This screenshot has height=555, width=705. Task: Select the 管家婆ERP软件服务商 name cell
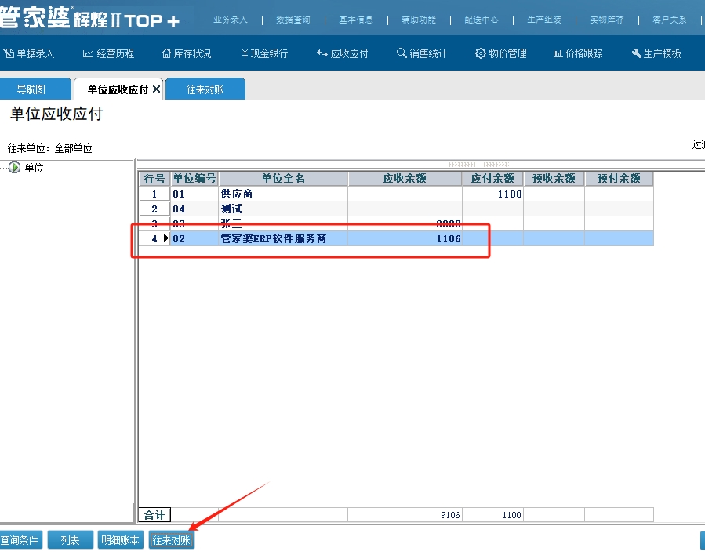[x=283, y=238]
